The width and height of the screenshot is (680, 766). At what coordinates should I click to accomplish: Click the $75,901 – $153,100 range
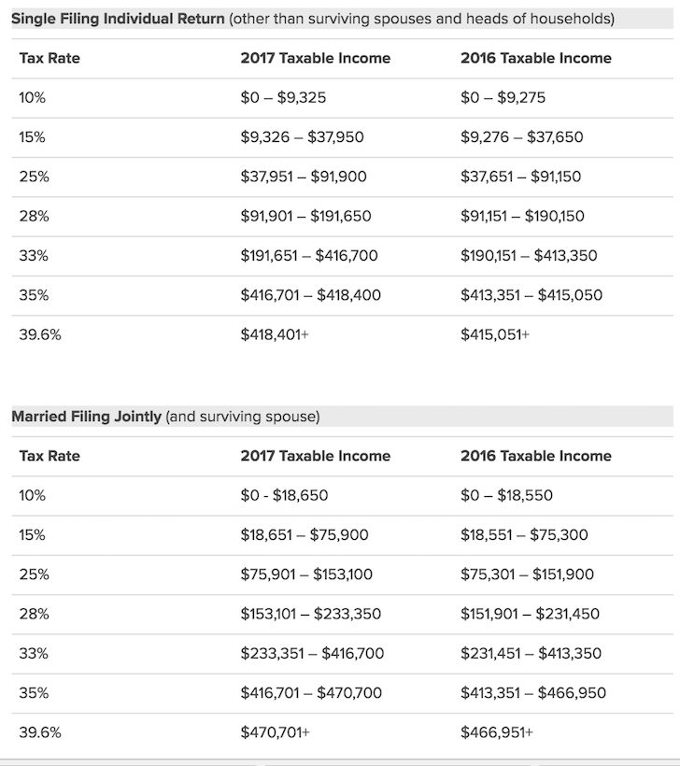pyautogui.click(x=306, y=574)
